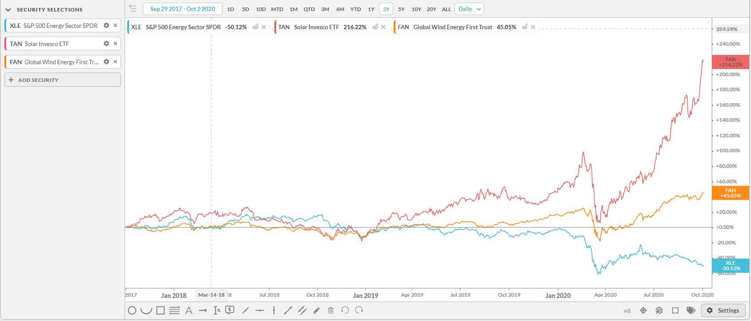
Task: Collapse the Security Selections panel
Action: coord(8,10)
